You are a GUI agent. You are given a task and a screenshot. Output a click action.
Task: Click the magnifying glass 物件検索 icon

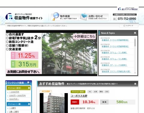(55, 17)
